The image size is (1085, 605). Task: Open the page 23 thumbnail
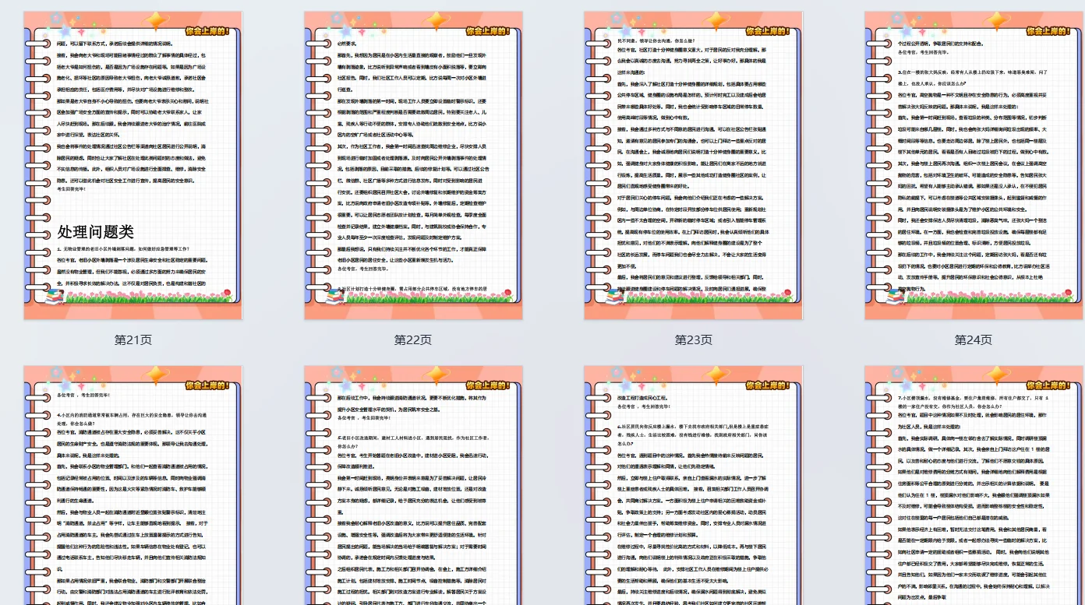coord(693,165)
